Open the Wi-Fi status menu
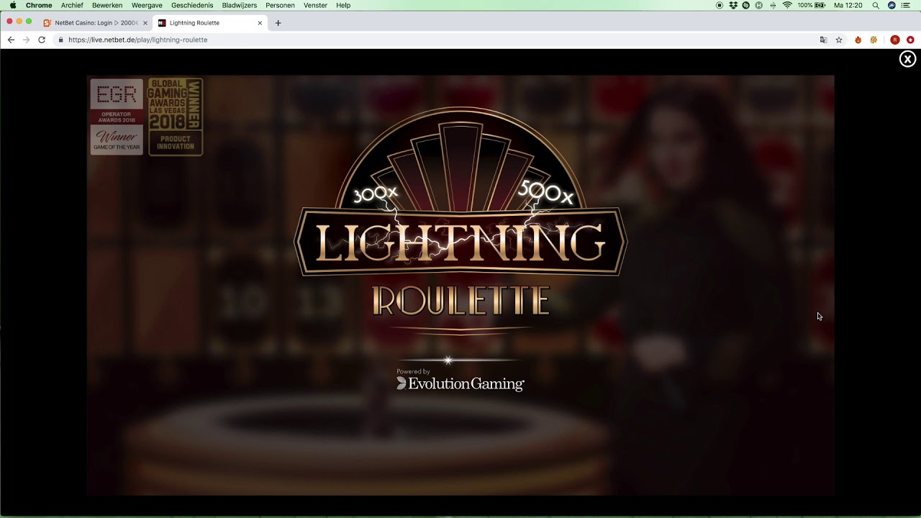921x518 pixels. [787, 5]
